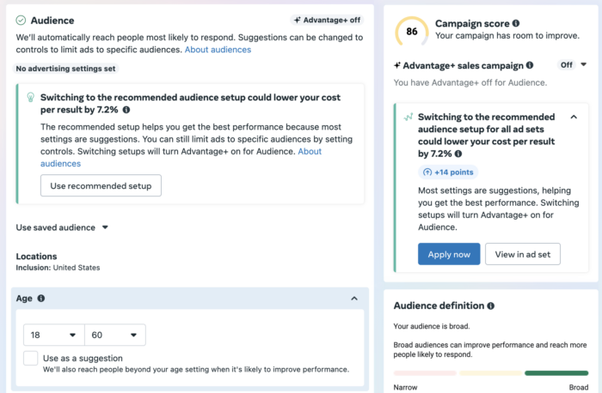
Task: Click info icon after 'by 7.2%' in campaign card
Action: [458, 154]
